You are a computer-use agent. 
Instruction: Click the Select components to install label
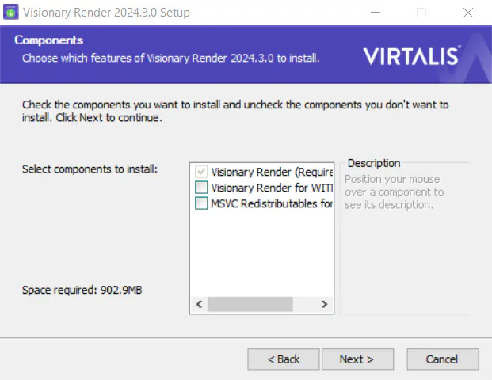[90, 169]
